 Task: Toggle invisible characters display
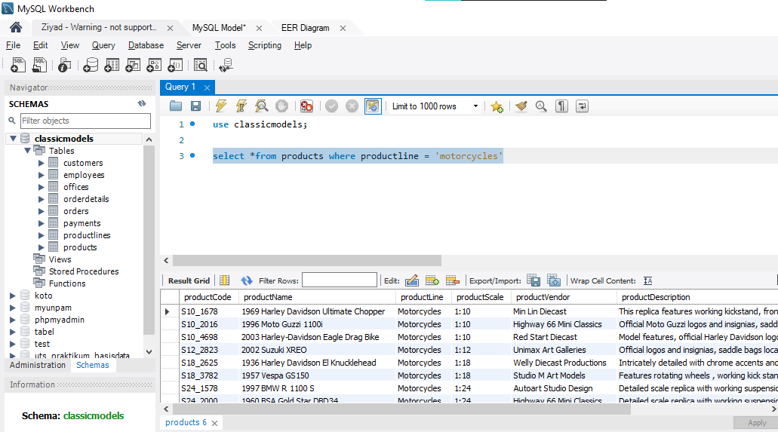pos(561,106)
